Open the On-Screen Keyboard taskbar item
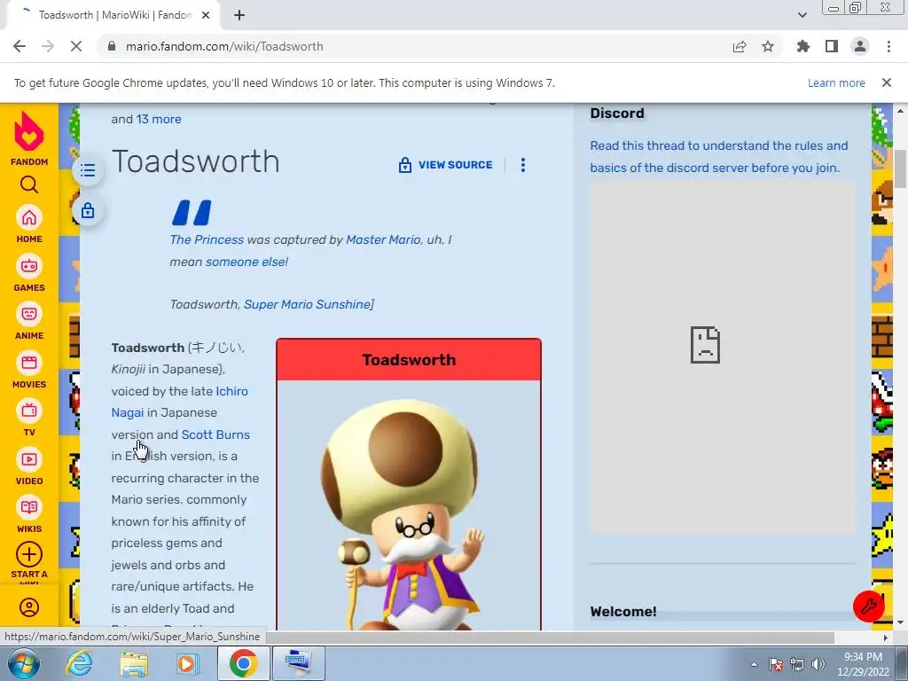The width and height of the screenshot is (908, 681). [x=298, y=663]
